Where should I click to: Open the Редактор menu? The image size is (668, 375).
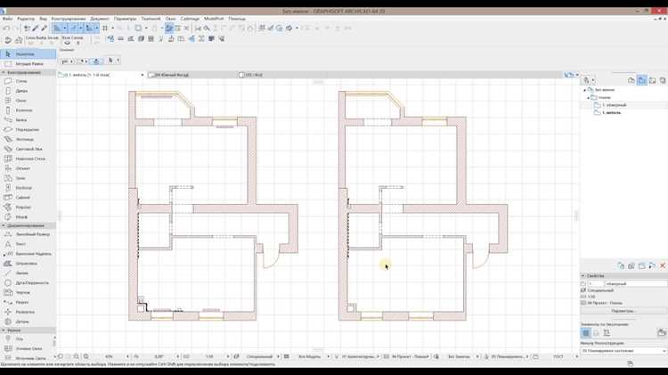tap(26, 19)
